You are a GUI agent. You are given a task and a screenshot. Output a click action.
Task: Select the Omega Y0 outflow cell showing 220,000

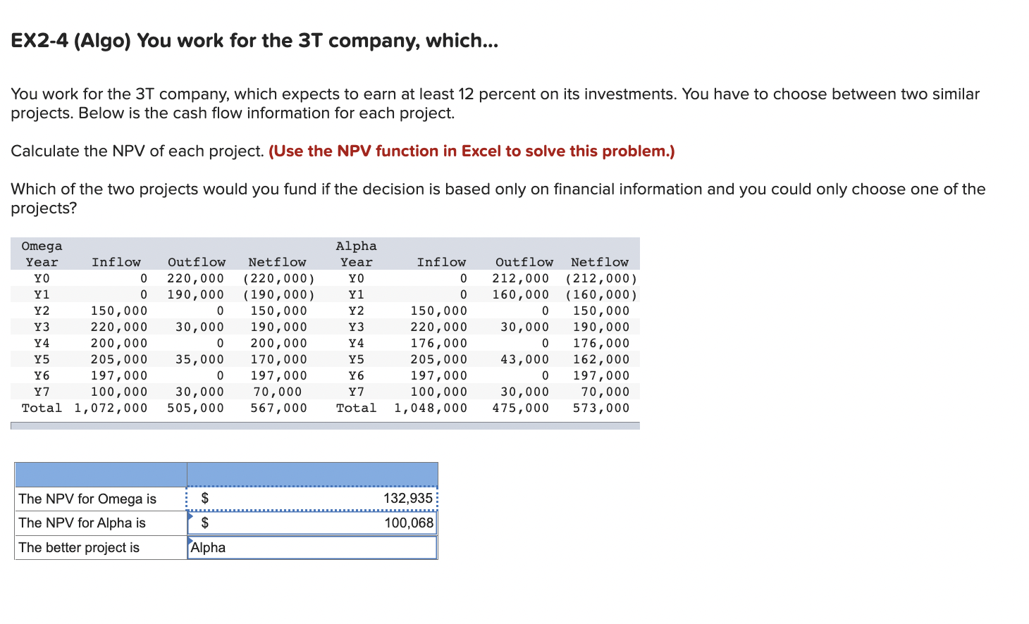click(x=196, y=277)
